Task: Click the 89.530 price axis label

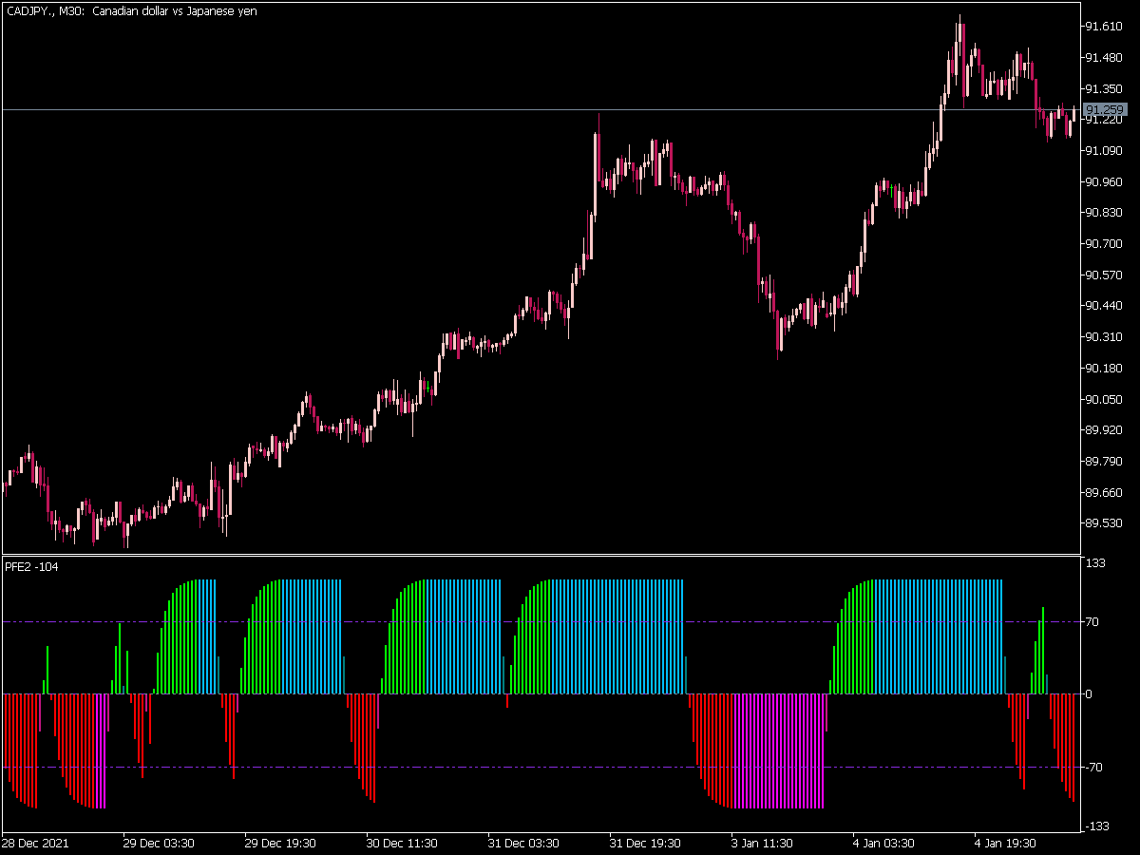Action: pos(1104,523)
